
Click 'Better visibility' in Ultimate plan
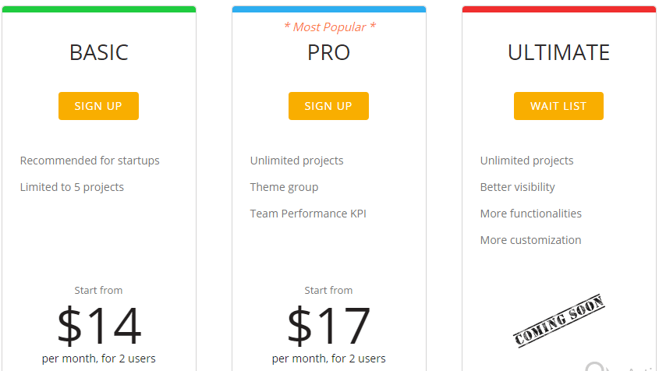point(518,187)
